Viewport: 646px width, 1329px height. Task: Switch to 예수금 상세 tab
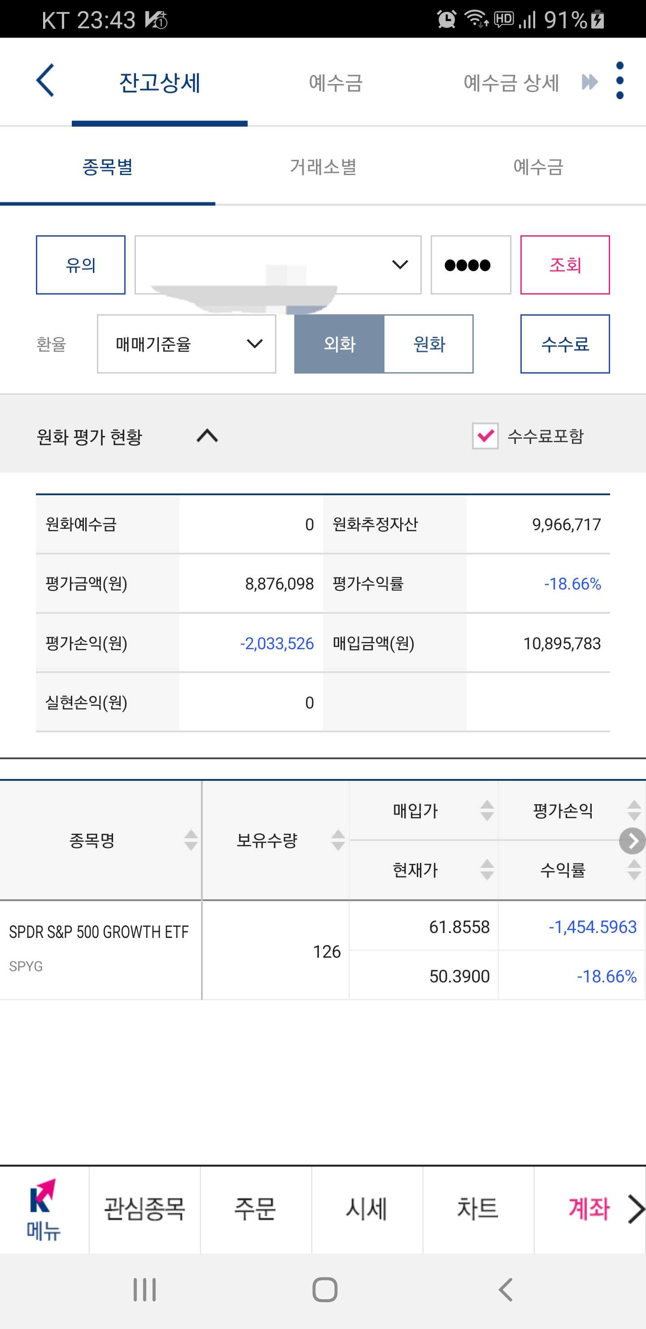tap(511, 83)
